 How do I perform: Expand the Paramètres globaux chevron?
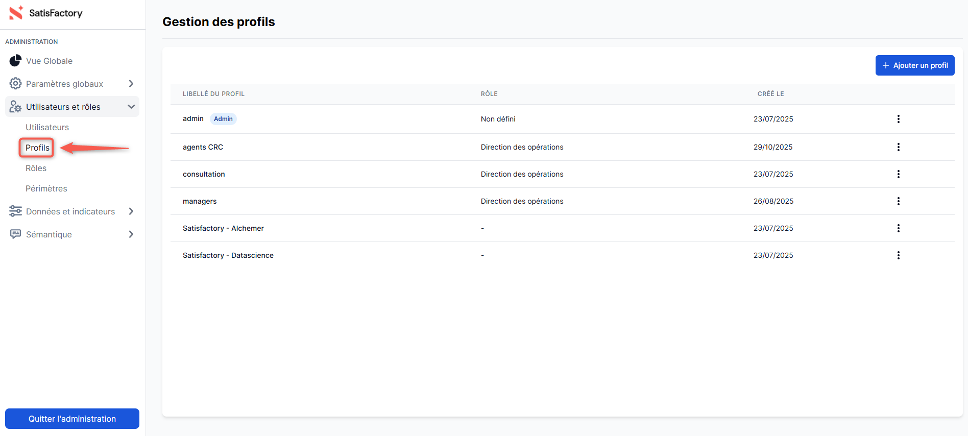point(131,84)
